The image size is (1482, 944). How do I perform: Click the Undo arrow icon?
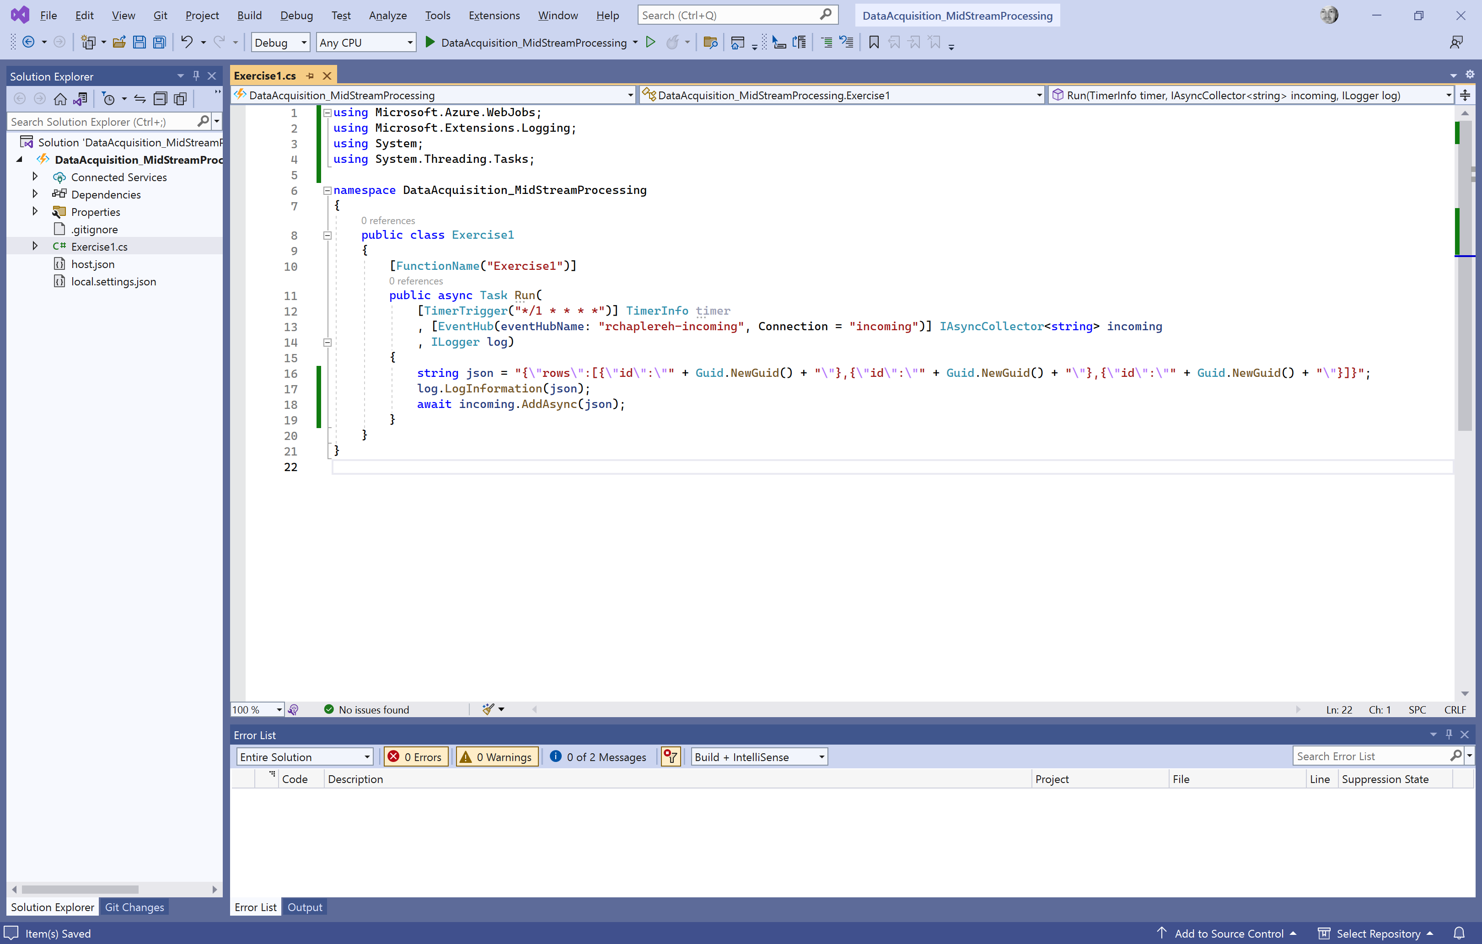(x=187, y=42)
